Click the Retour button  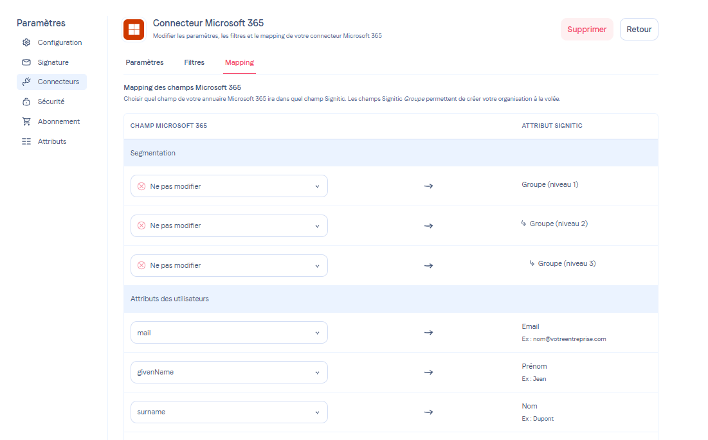click(x=639, y=30)
